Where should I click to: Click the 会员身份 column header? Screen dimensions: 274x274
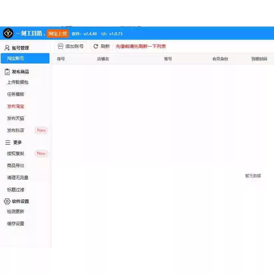(x=220, y=59)
